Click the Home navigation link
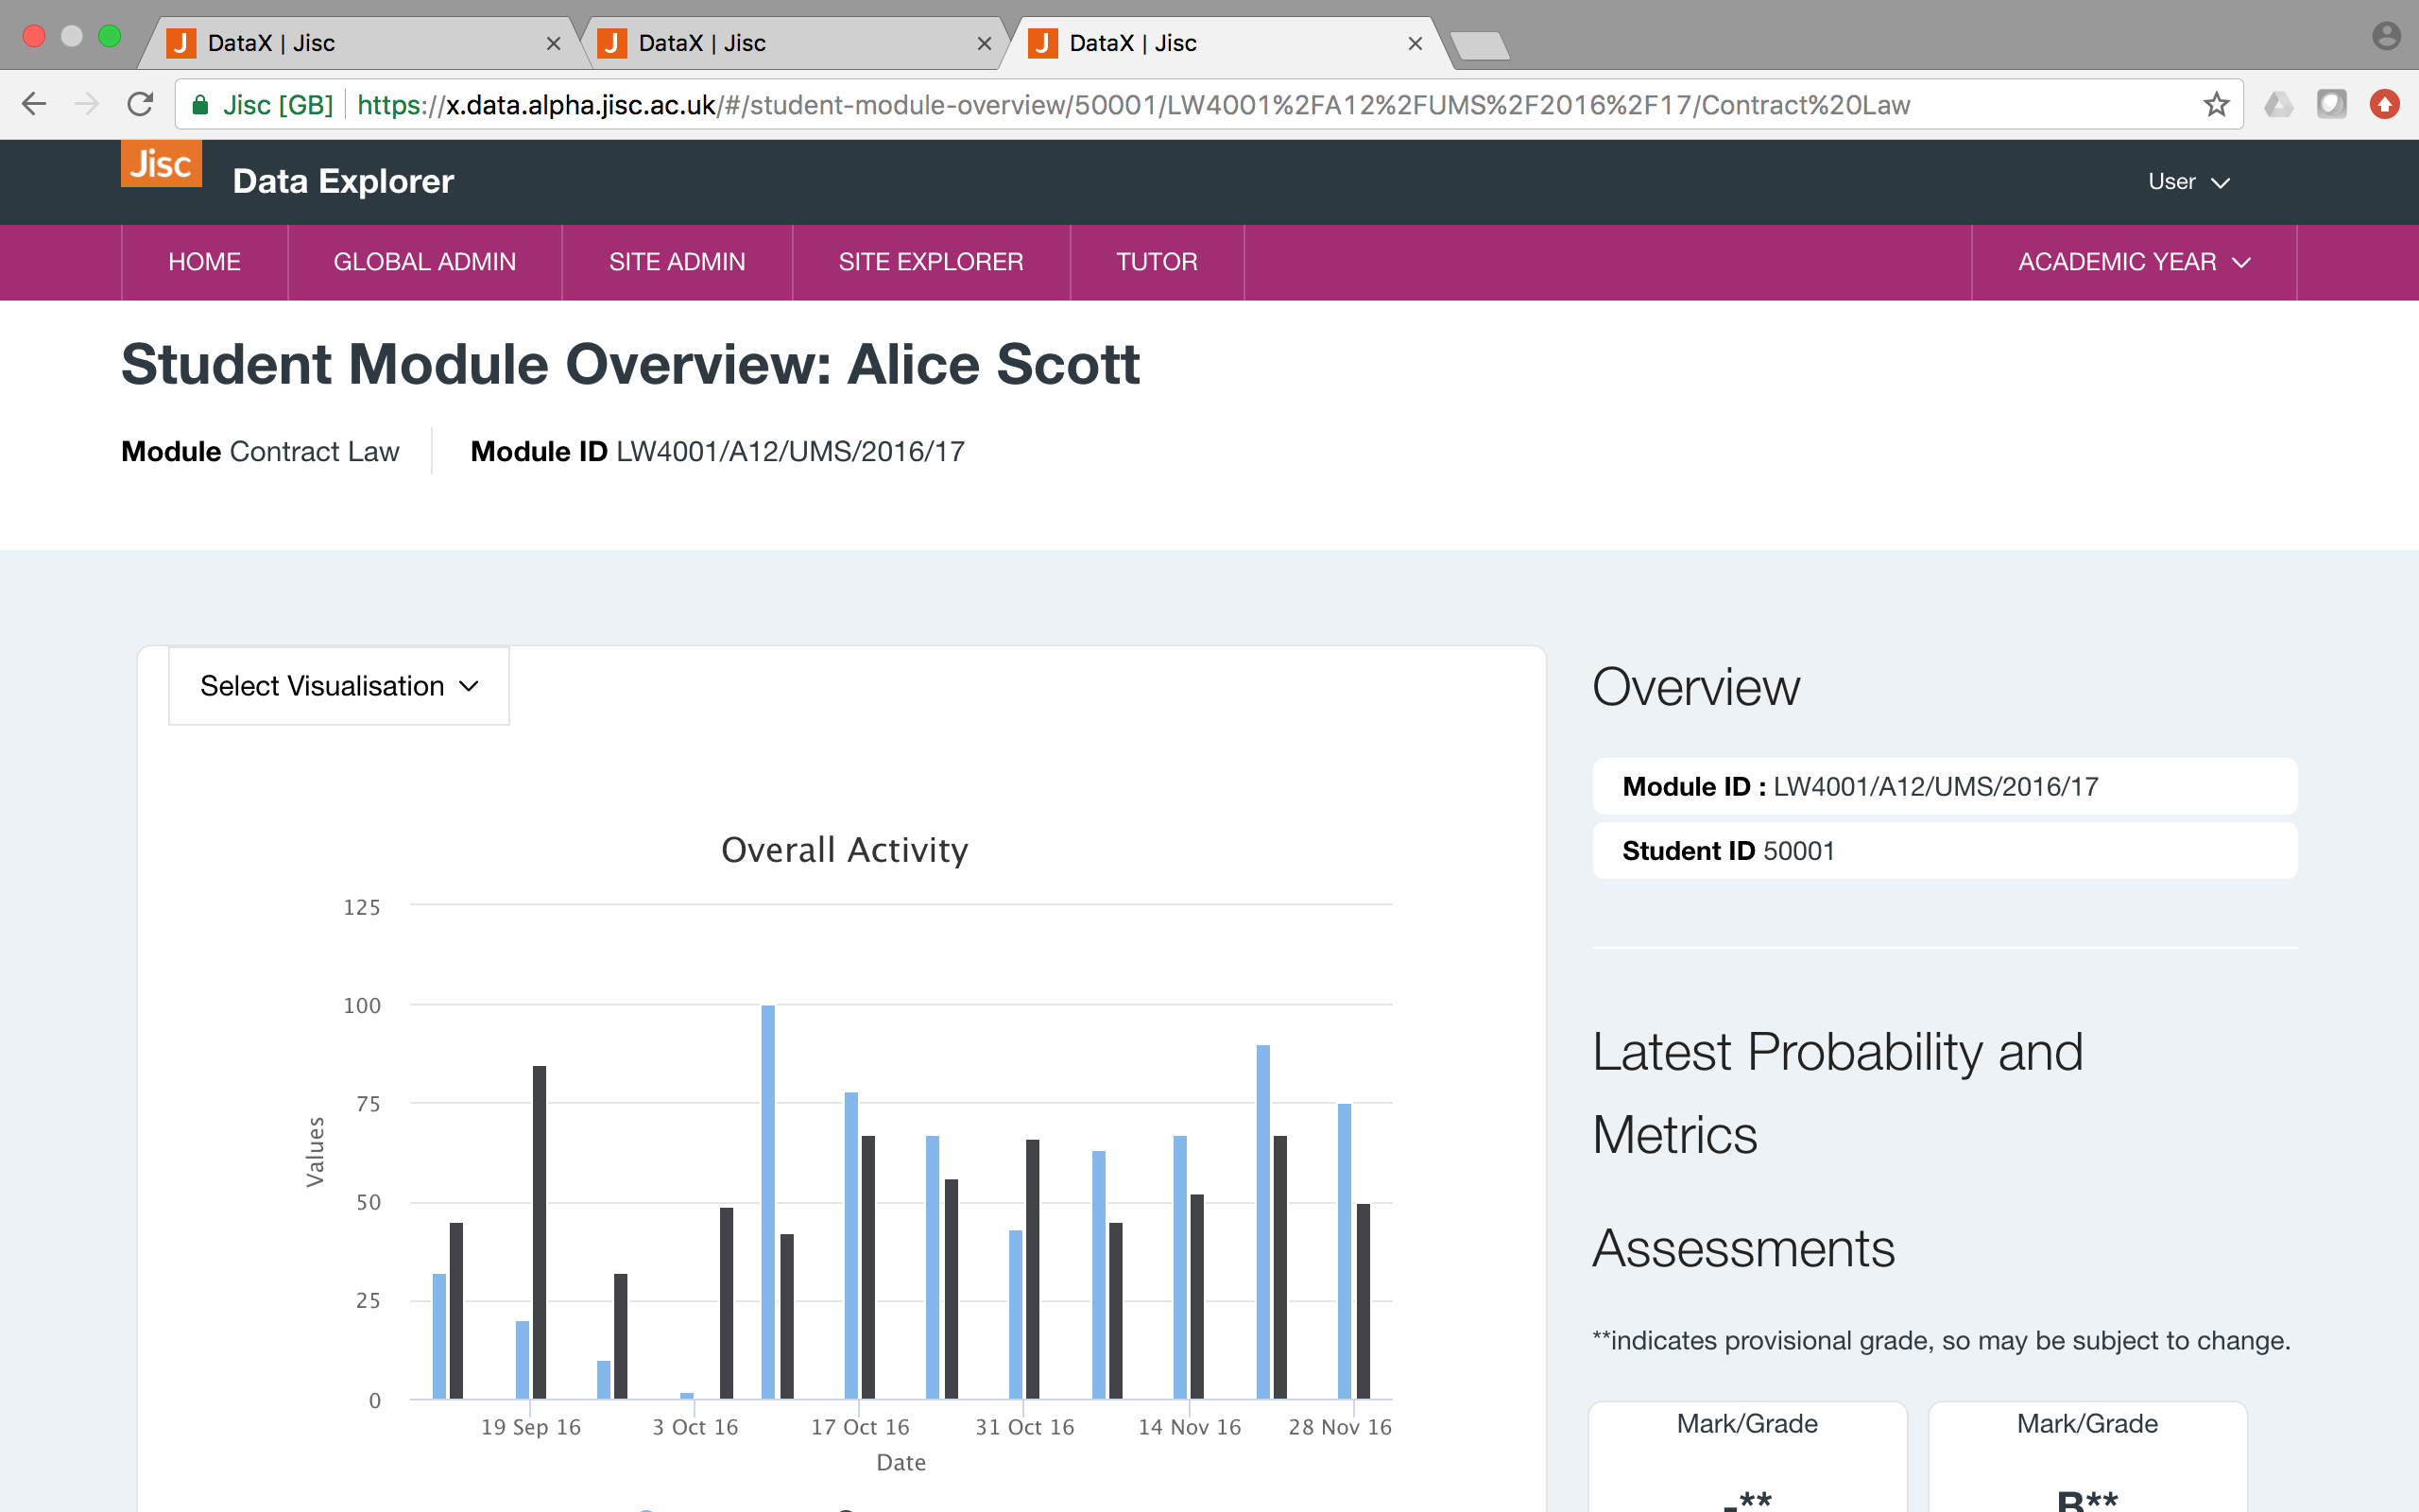This screenshot has width=2419, height=1512. 204,262
